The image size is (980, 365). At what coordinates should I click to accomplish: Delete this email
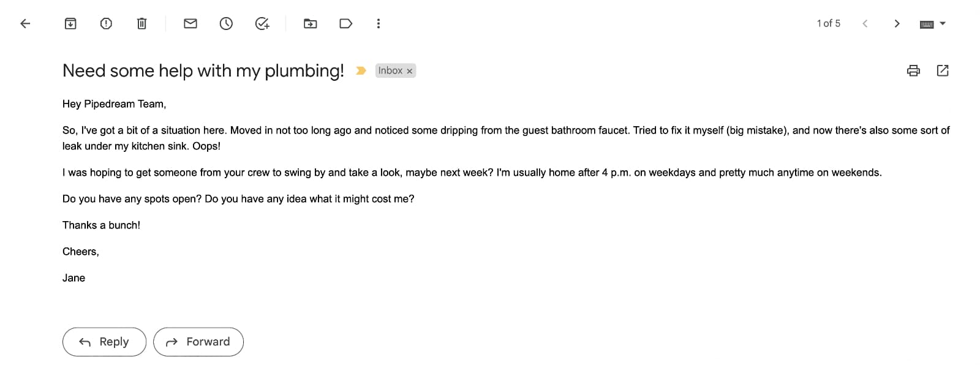pos(141,23)
